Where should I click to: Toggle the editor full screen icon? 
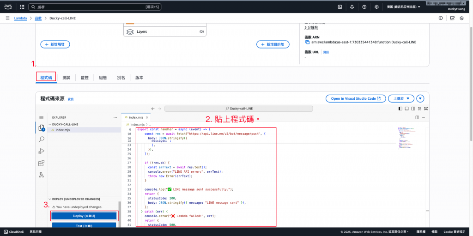(426, 109)
